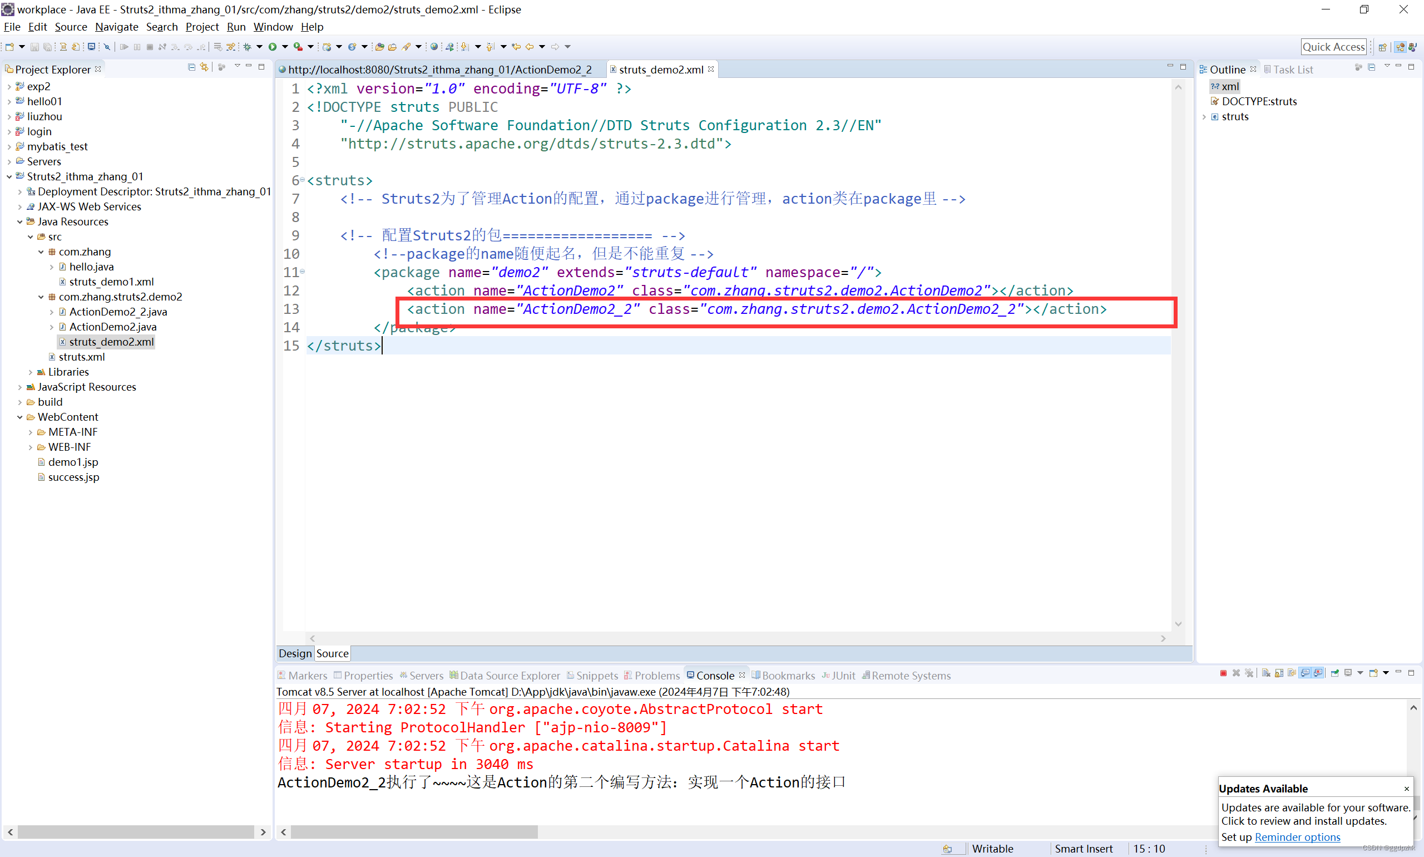Open ActionDemo2_2.java in Project Explorer
The image size is (1424, 857).
[118, 312]
